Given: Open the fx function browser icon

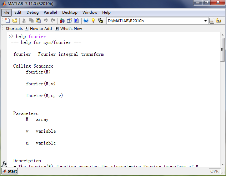Looking at the screenshot, I should click(x=4, y=164).
